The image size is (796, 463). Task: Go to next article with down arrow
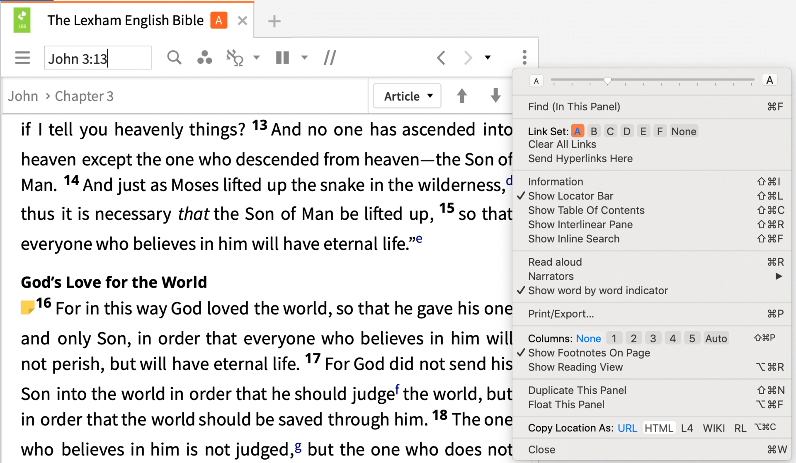tap(495, 96)
